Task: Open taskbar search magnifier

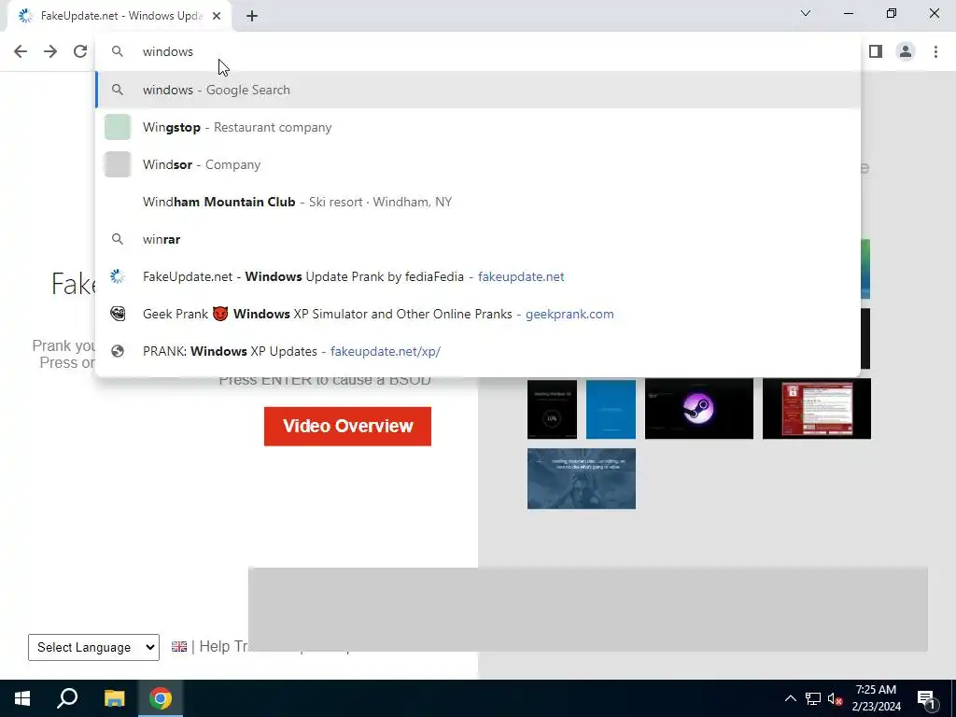Action: (x=67, y=698)
